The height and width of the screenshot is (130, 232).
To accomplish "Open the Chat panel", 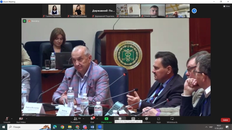I will pyautogui.click(x=92, y=120).
